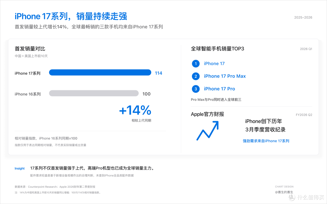Click the iPhone创下历年 text line
The width and height of the screenshot is (327, 204).
coord(264,121)
